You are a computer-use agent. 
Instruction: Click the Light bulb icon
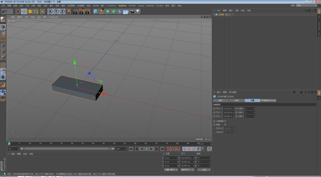tap(138, 11)
